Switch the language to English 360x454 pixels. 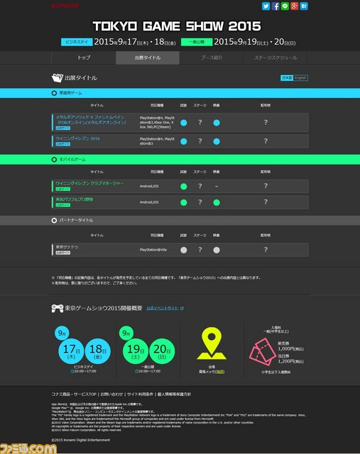(300, 78)
